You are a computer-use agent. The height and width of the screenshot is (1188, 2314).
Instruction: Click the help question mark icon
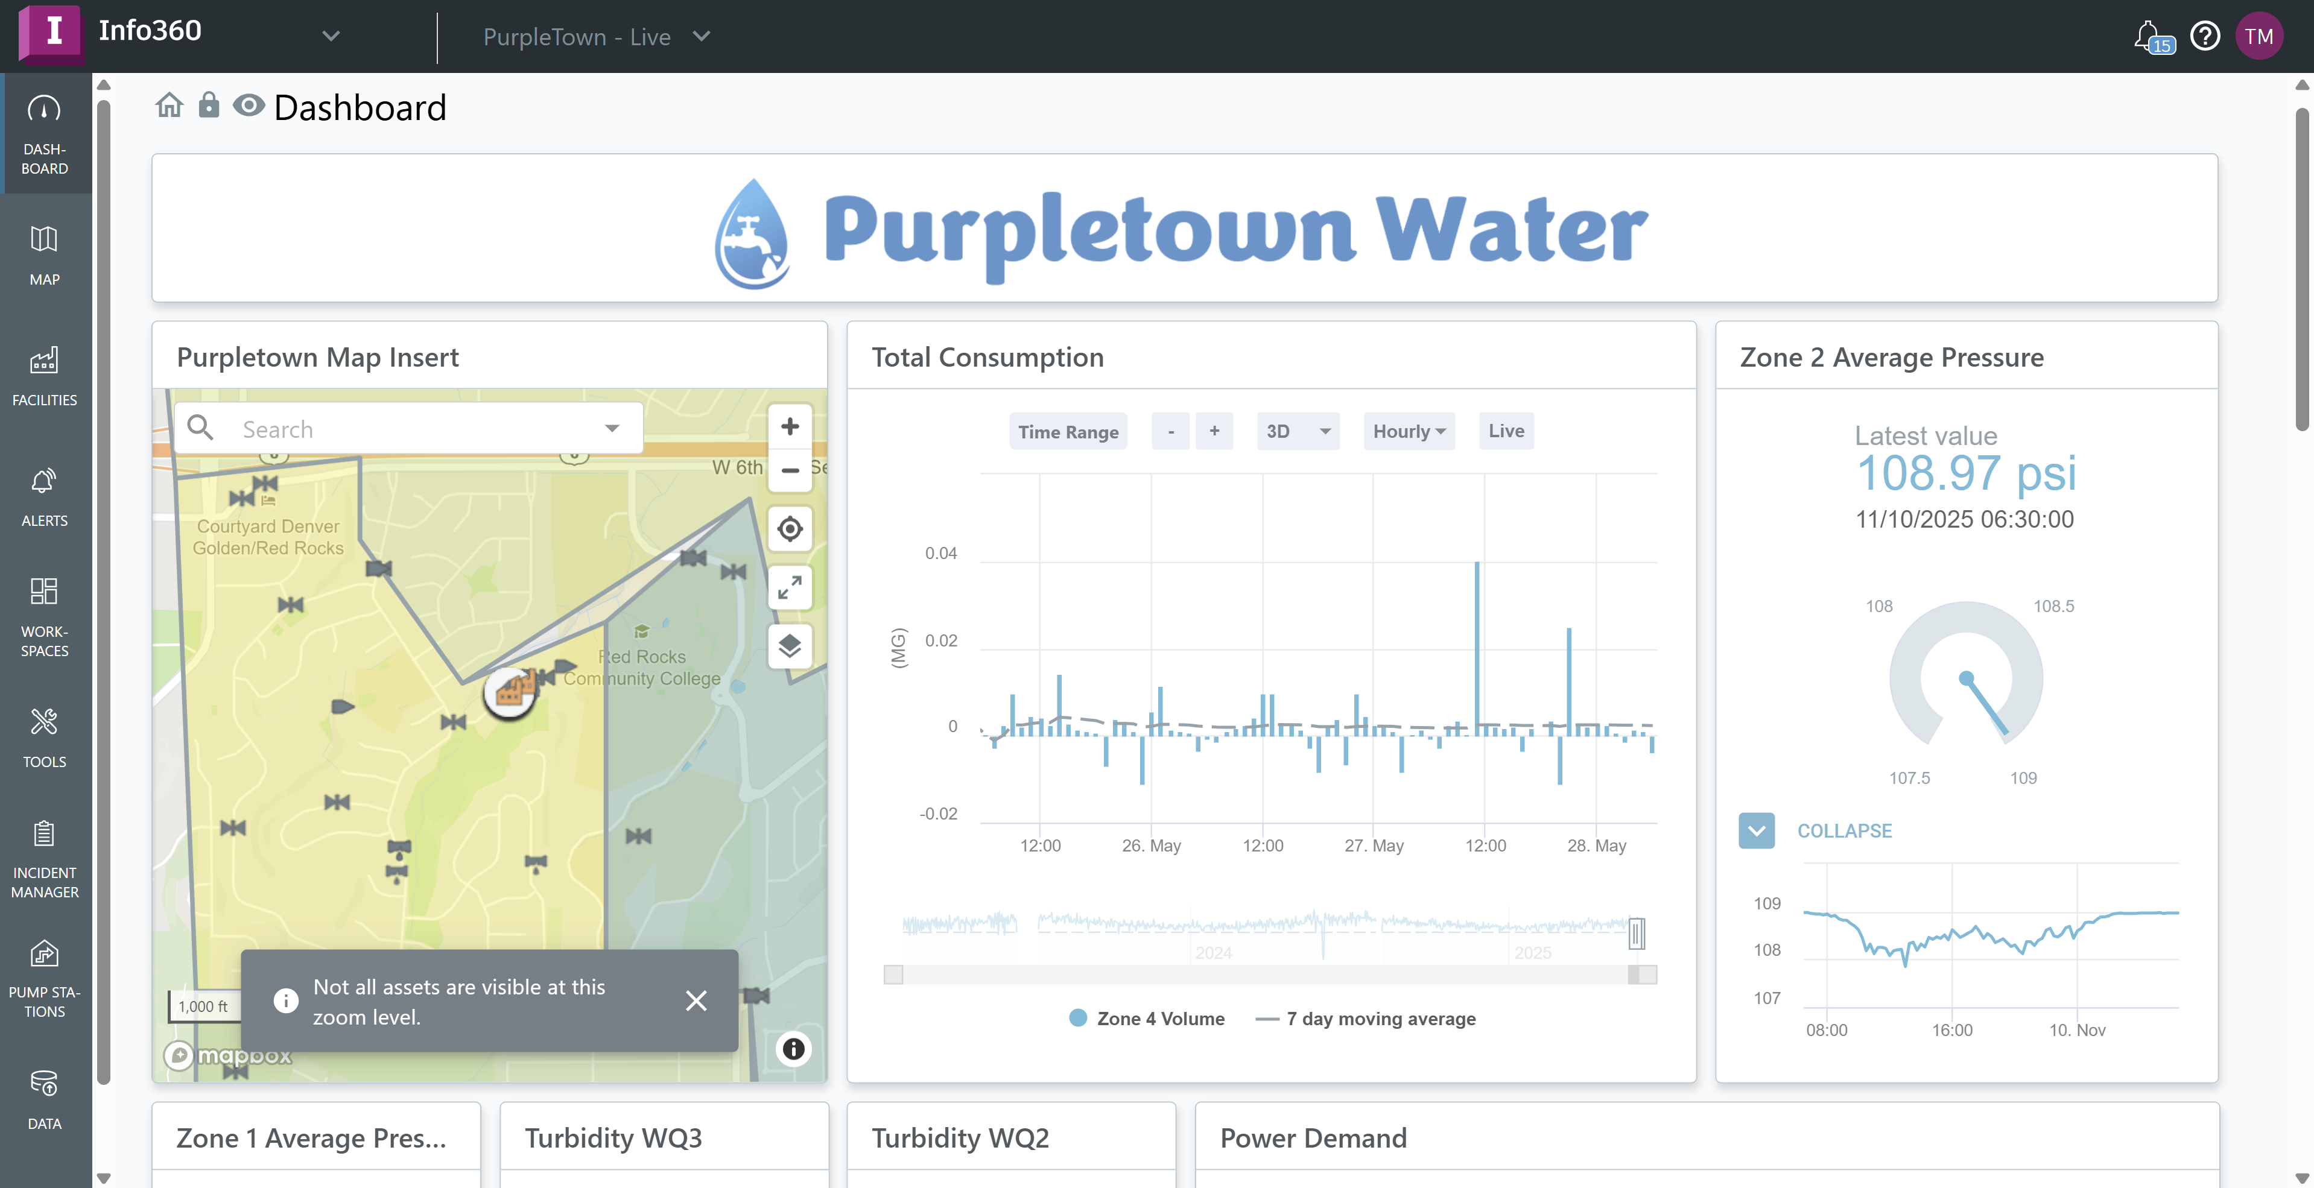point(2205,36)
